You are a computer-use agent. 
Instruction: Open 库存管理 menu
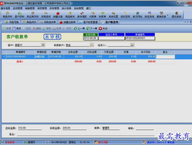(x=42, y=8)
